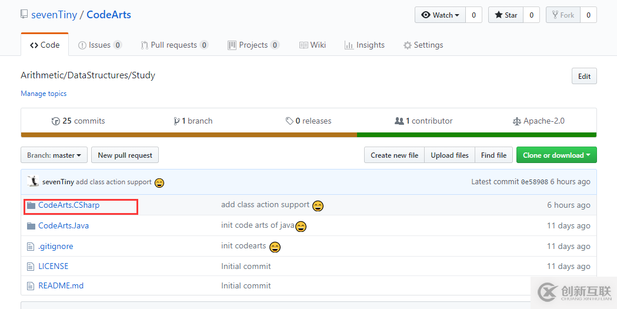Go to the Projects tab
The image size is (617, 309).
pos(254,45)
